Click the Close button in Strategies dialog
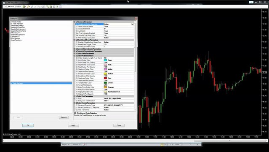The width and height of the screenshot is (269, 152). 119,125
